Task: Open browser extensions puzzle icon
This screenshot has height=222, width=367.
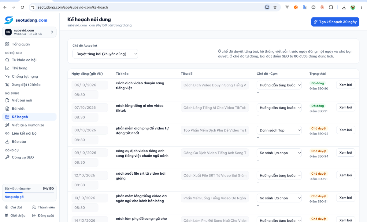Action: [x=331, y=7]
